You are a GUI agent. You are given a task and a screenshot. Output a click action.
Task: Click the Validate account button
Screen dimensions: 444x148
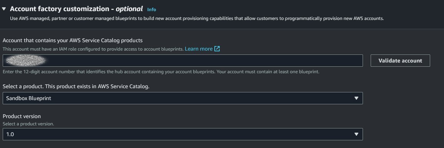pyautogui.click(x=400, y=61)
